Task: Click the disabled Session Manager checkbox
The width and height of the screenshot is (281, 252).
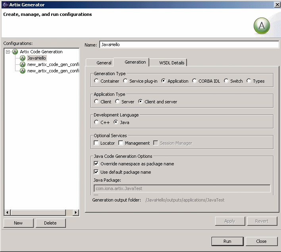Action: tap(156, 143)
